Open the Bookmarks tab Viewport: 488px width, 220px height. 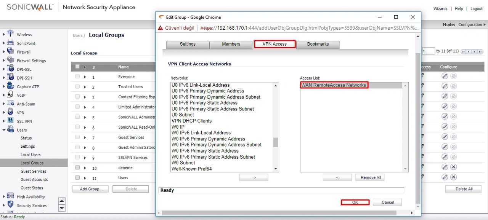pos(318,44)
